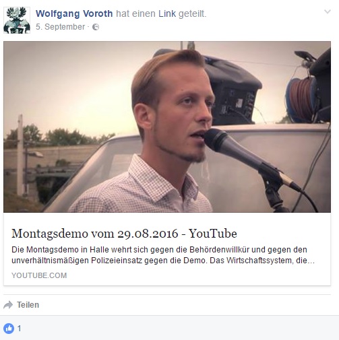Viewport: 339px width, 340px height.
Task: Click the checkered shirt in the preview image
Action: [140, 189]
